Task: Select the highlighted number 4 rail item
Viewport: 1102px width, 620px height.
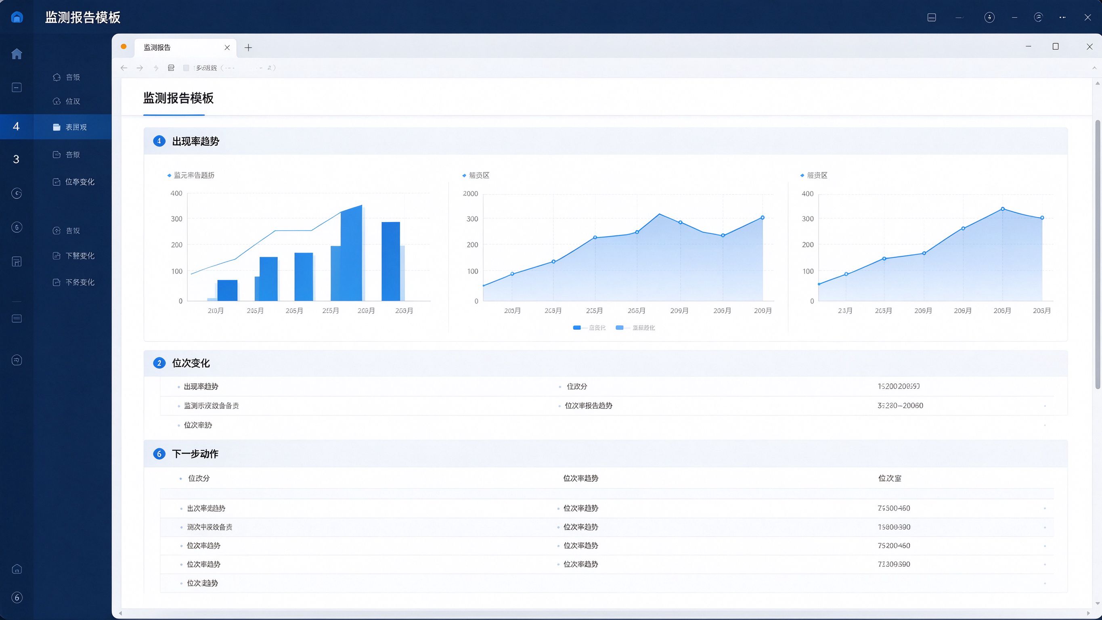Action: point(16,126)
